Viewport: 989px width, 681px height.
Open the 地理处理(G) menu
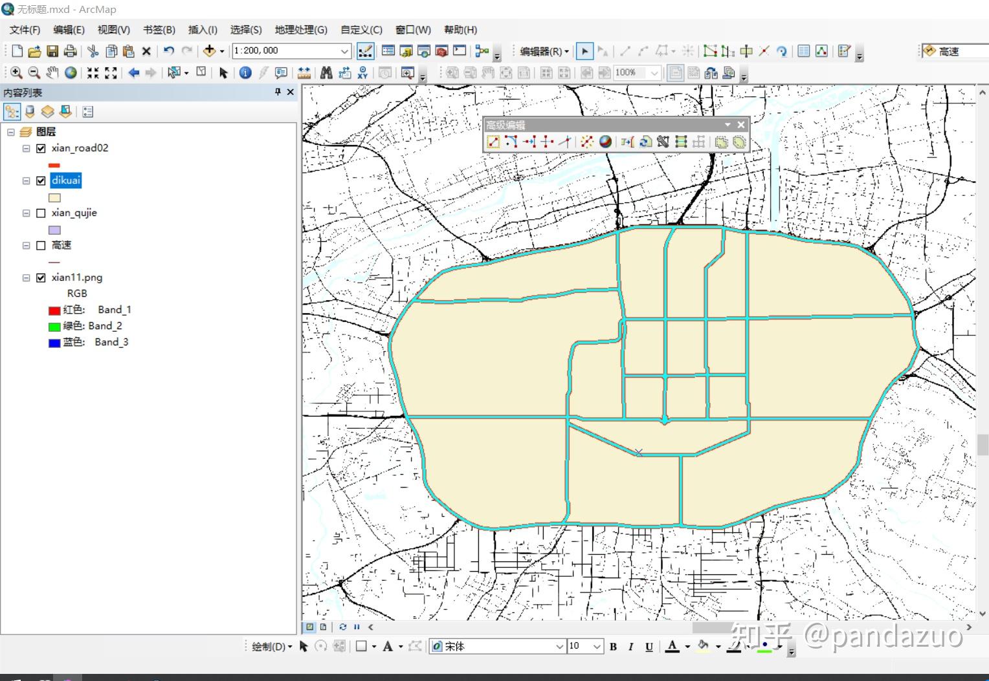301,30
